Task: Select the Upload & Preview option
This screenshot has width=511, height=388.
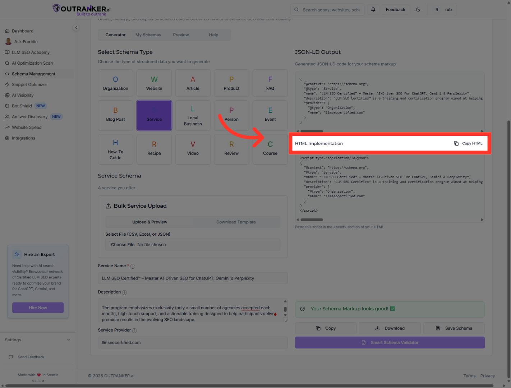Action: pyautogui.click(x=149, y=222)
